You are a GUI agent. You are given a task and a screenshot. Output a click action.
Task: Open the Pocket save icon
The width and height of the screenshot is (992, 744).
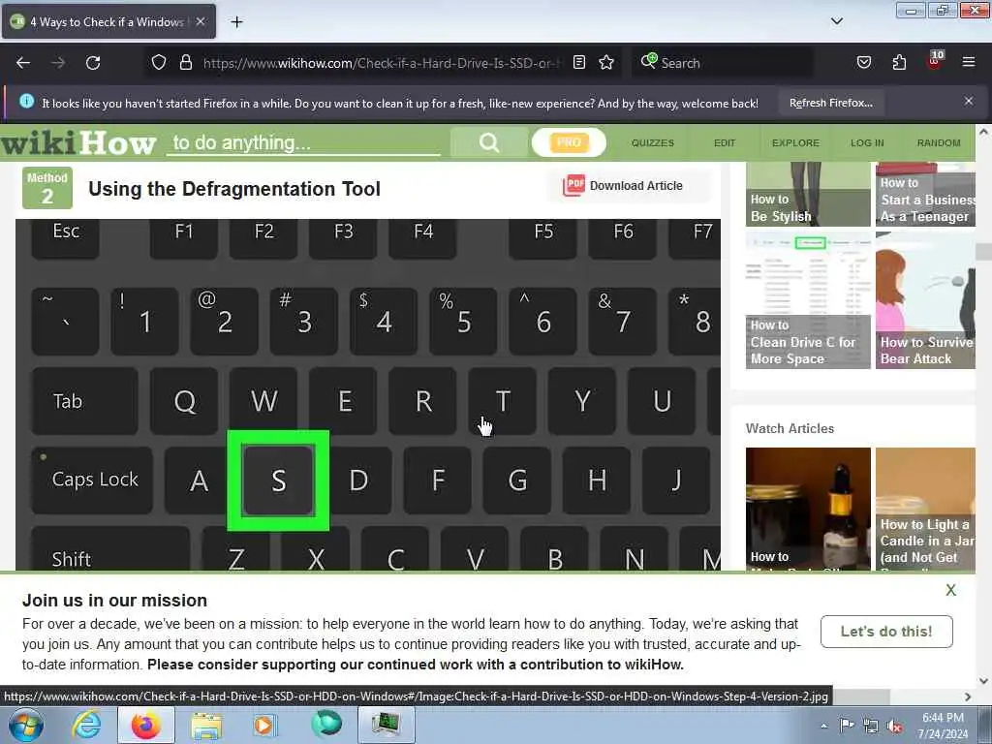(863, 62)
